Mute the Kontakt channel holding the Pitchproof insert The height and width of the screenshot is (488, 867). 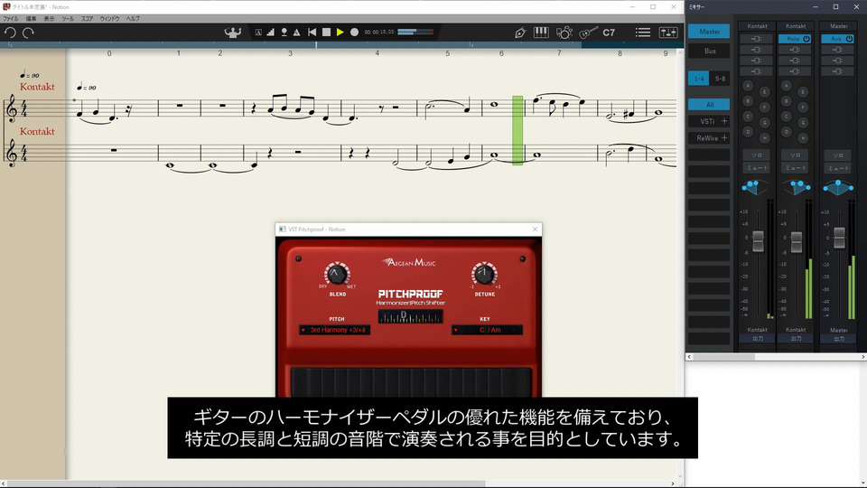(796, 168)
